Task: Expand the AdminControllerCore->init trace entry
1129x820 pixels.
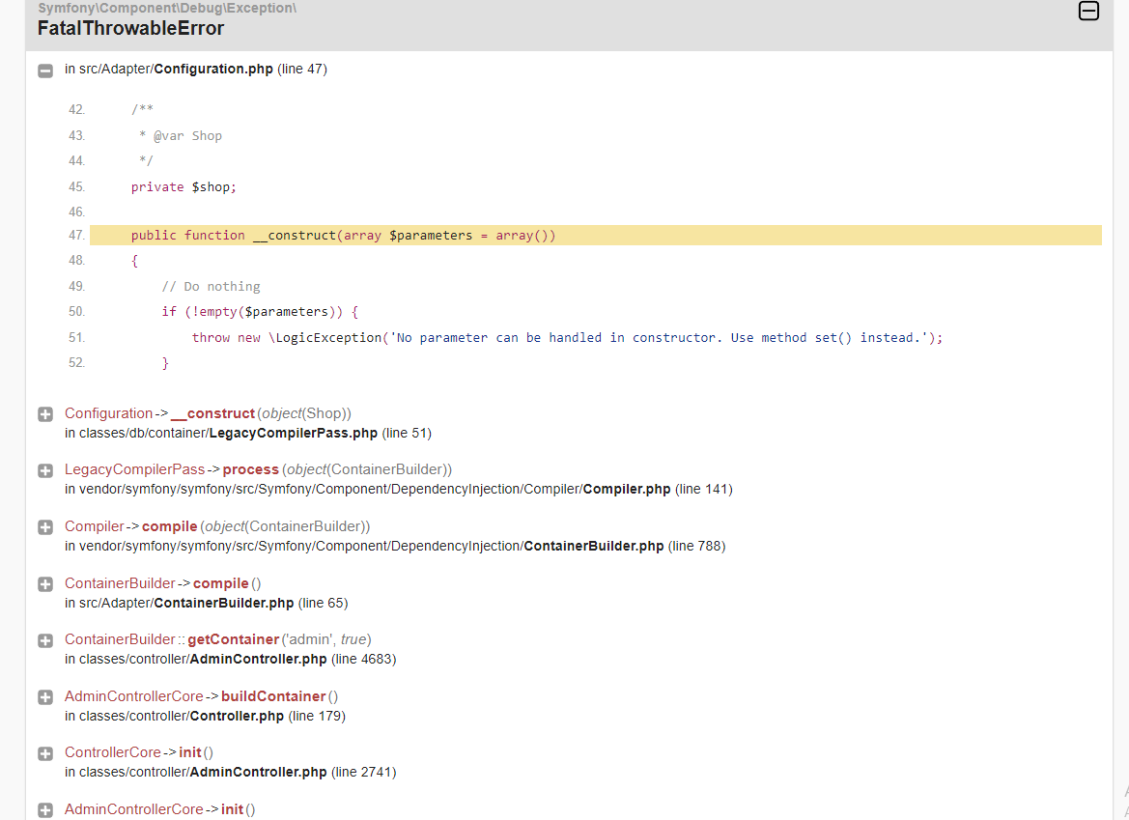Action: tap(45, 810)
